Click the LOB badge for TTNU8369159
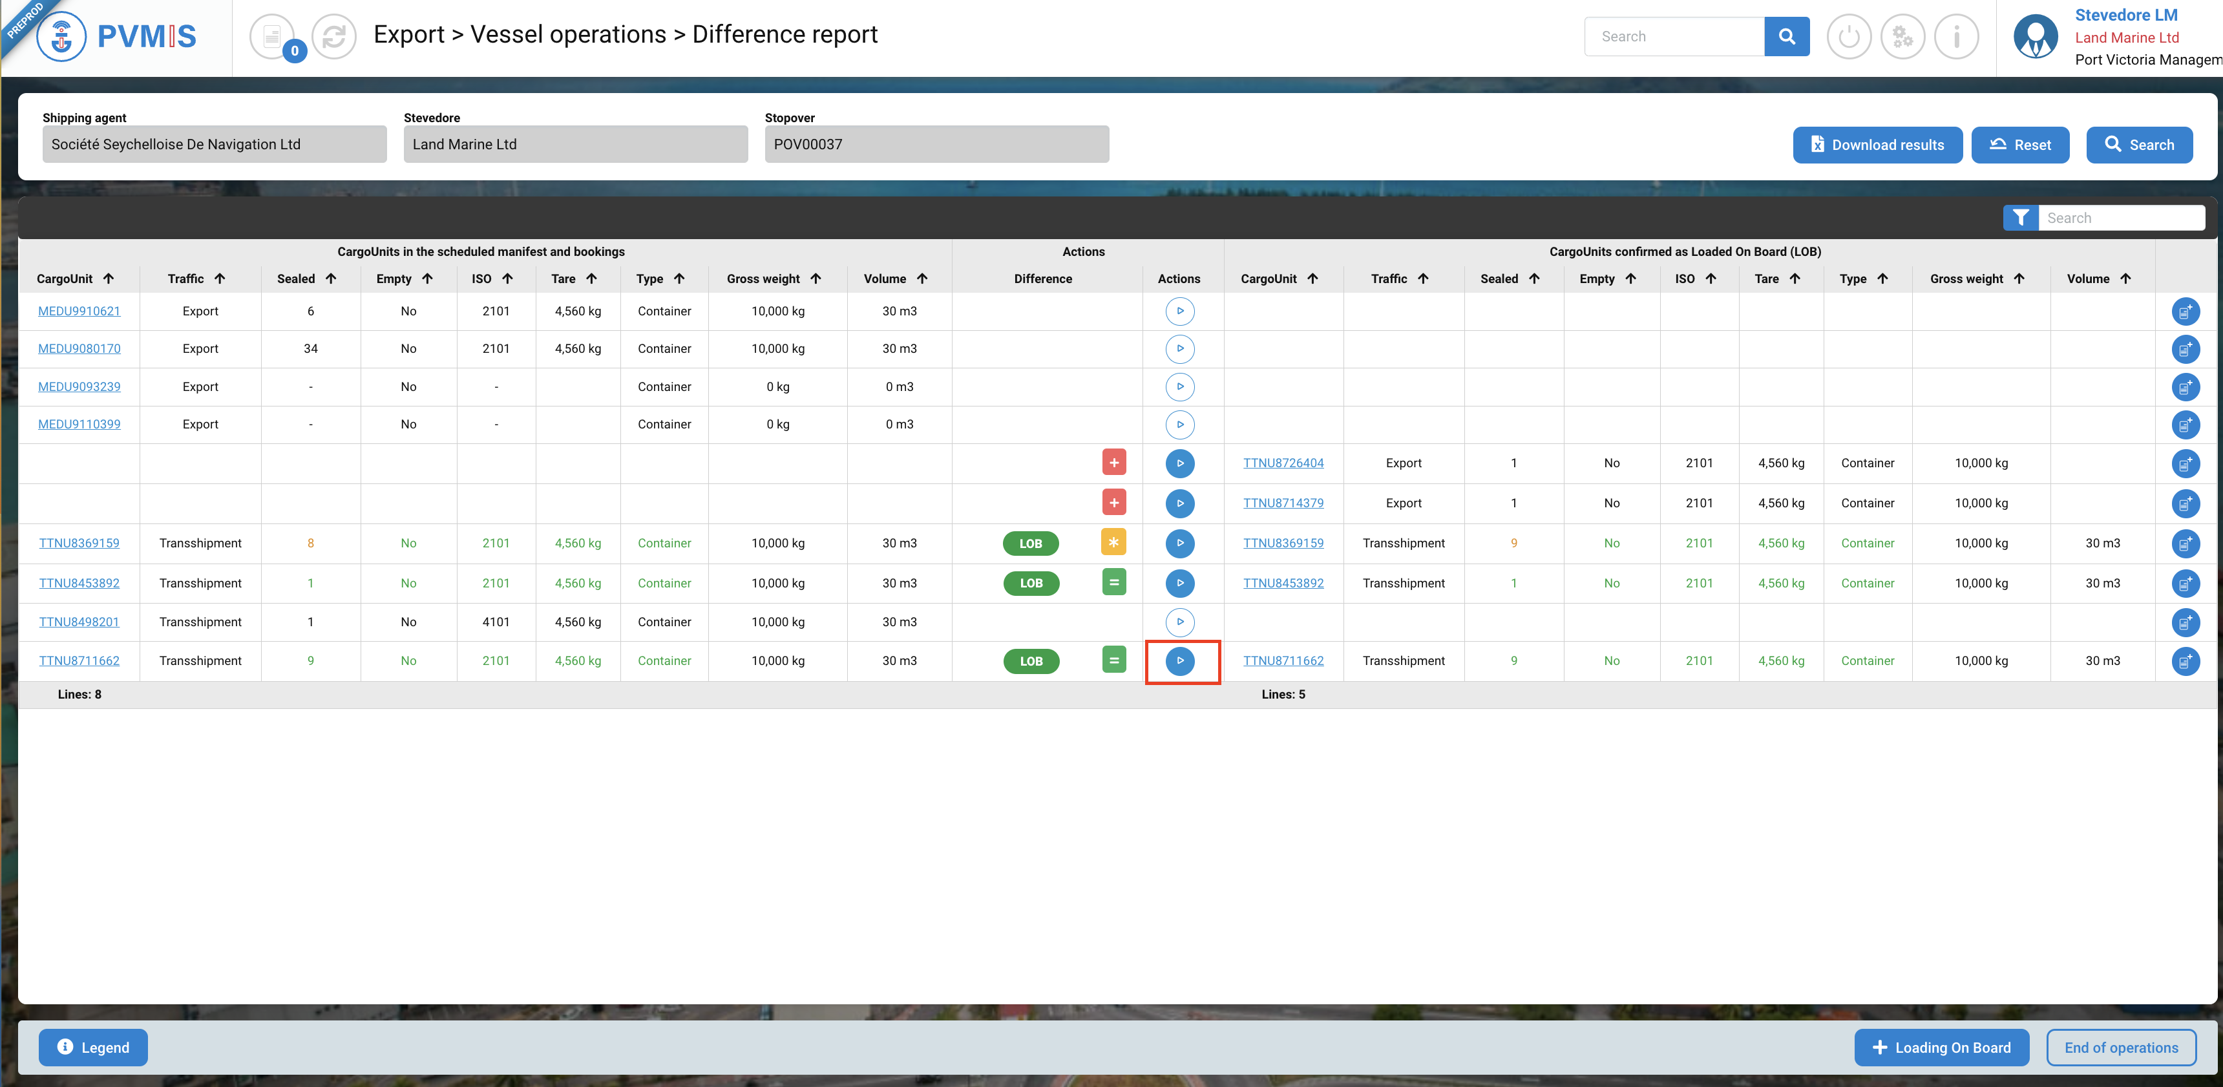Viewport: 2223px width, 1087px height. pos(1030,543)
